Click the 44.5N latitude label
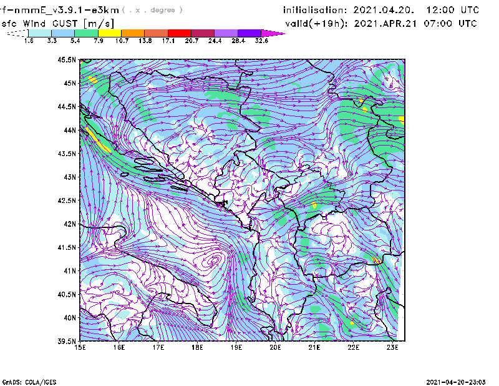 [67, 106]
